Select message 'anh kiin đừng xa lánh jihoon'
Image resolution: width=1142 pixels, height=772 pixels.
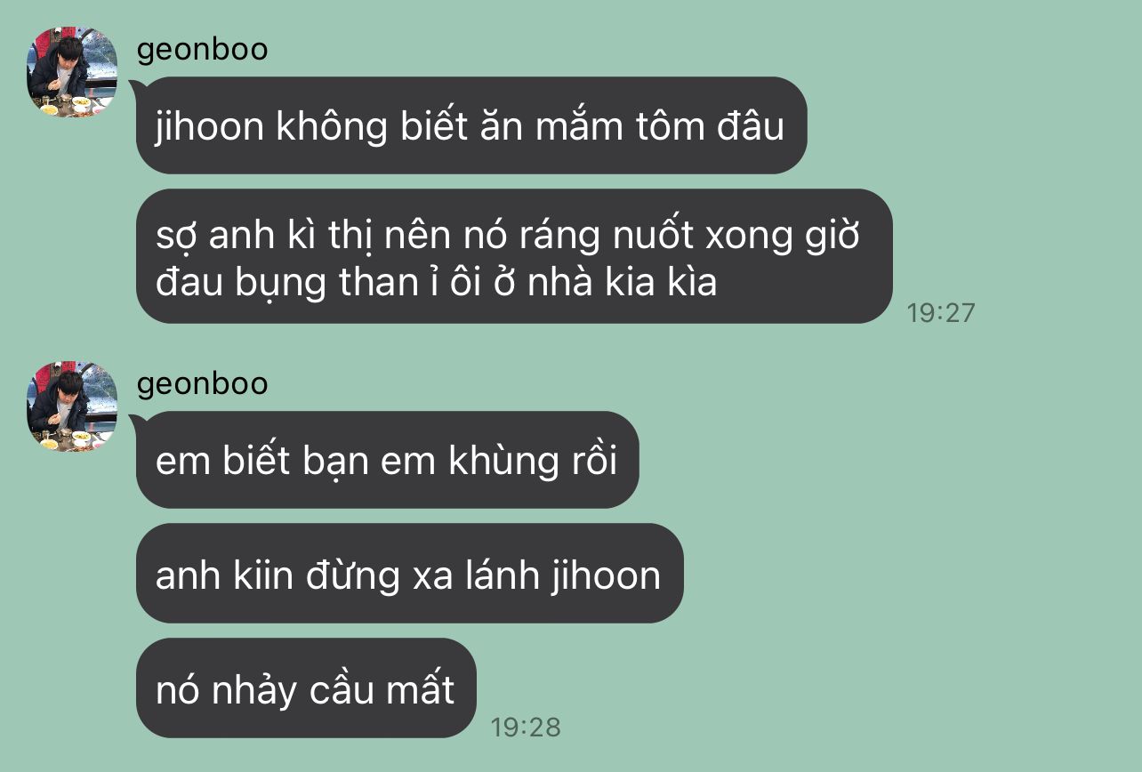click(x=409, y=574)
